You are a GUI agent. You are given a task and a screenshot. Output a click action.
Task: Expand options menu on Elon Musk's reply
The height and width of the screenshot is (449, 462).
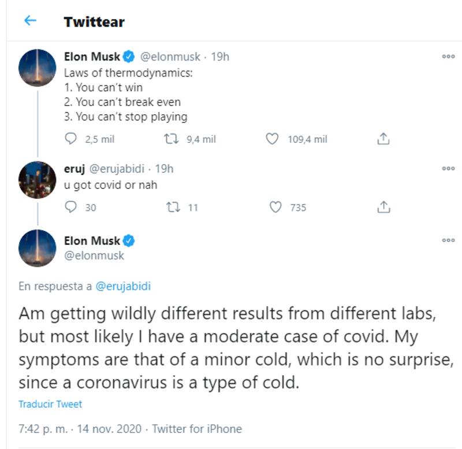pos(448,240)
